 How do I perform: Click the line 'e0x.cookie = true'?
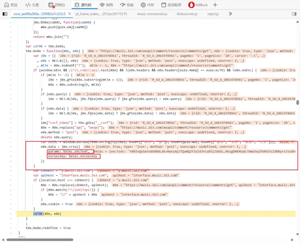click(57, 204)
